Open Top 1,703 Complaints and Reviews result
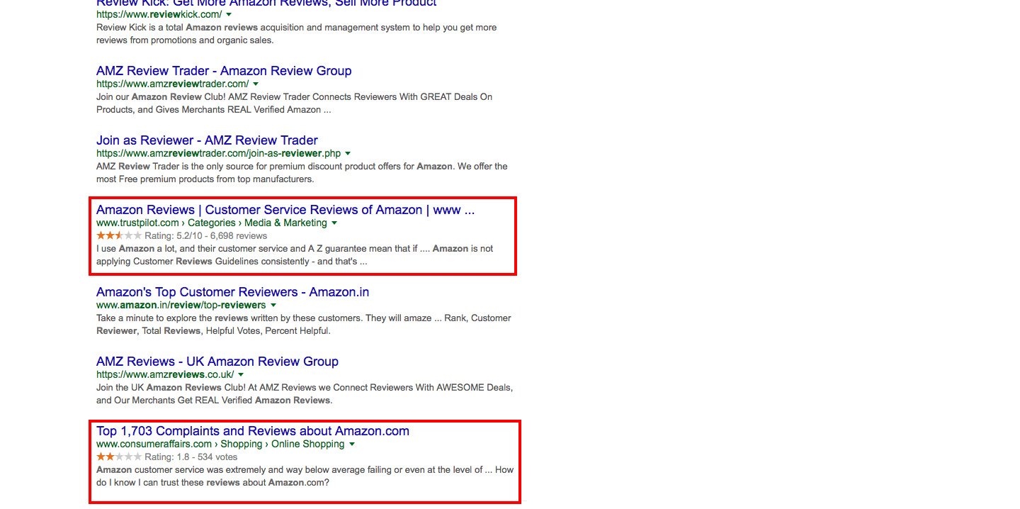The height and width of the screenshot is (509, 1020). click(x=253, y=431)
